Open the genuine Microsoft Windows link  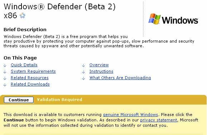click(x=130, y=115)
